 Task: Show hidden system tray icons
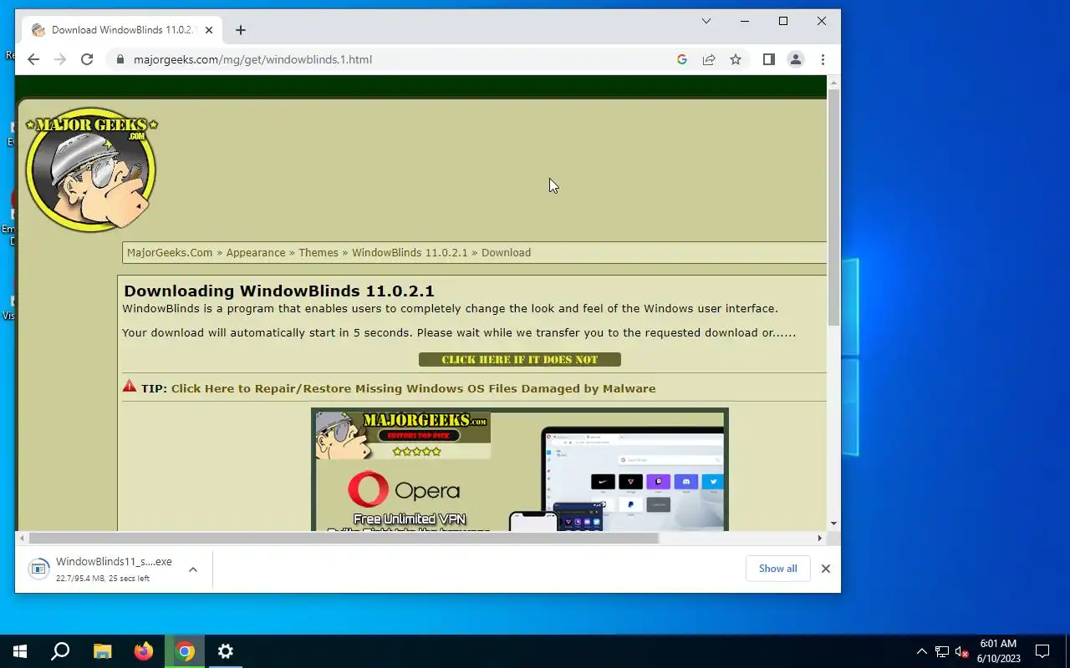click(922, 651)
